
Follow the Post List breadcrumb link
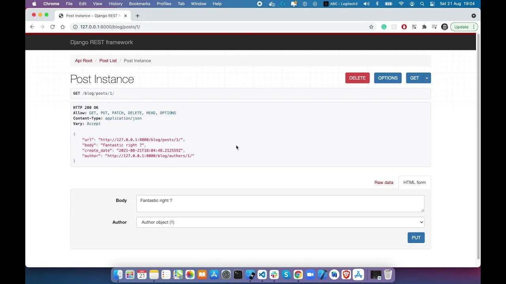[108, 60]
